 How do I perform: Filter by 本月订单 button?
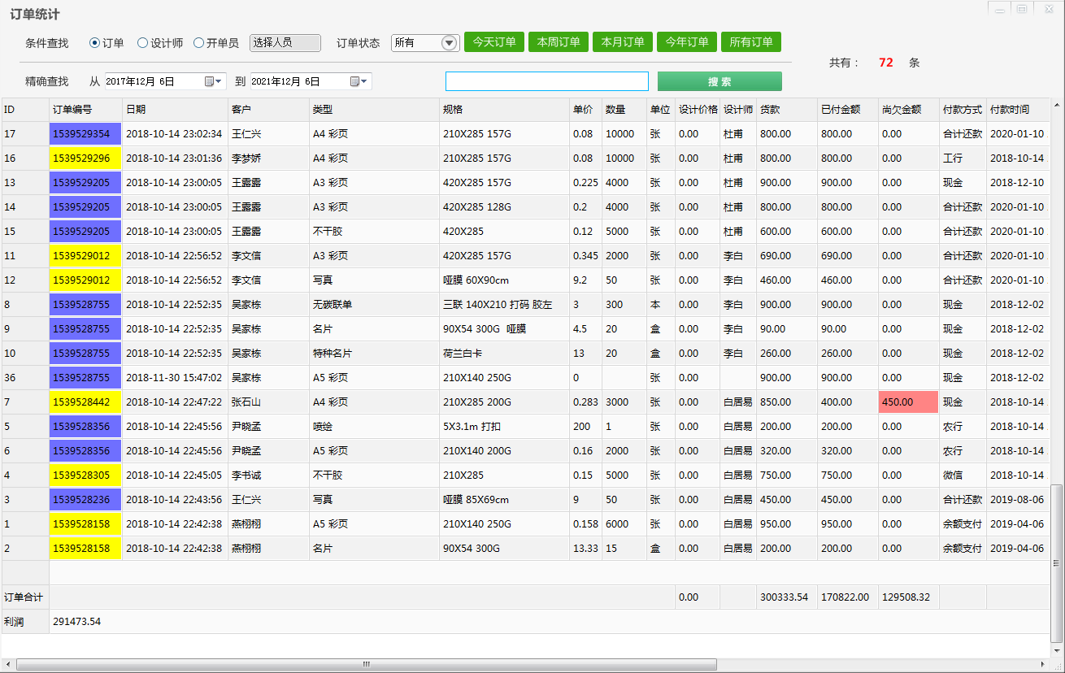pos(623,42)
